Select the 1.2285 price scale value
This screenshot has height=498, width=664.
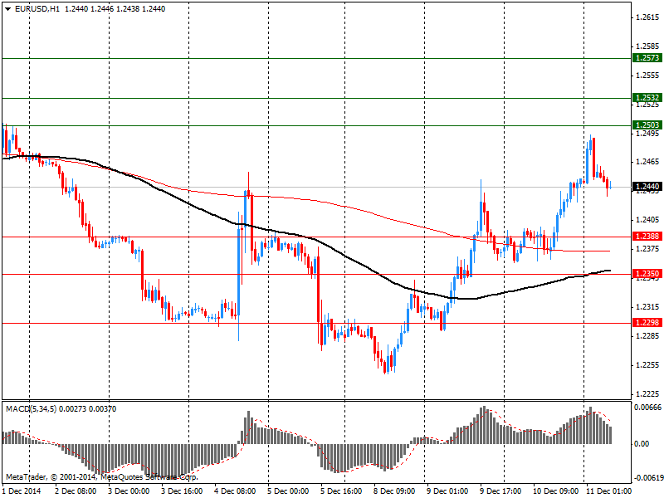coord(647,336)
